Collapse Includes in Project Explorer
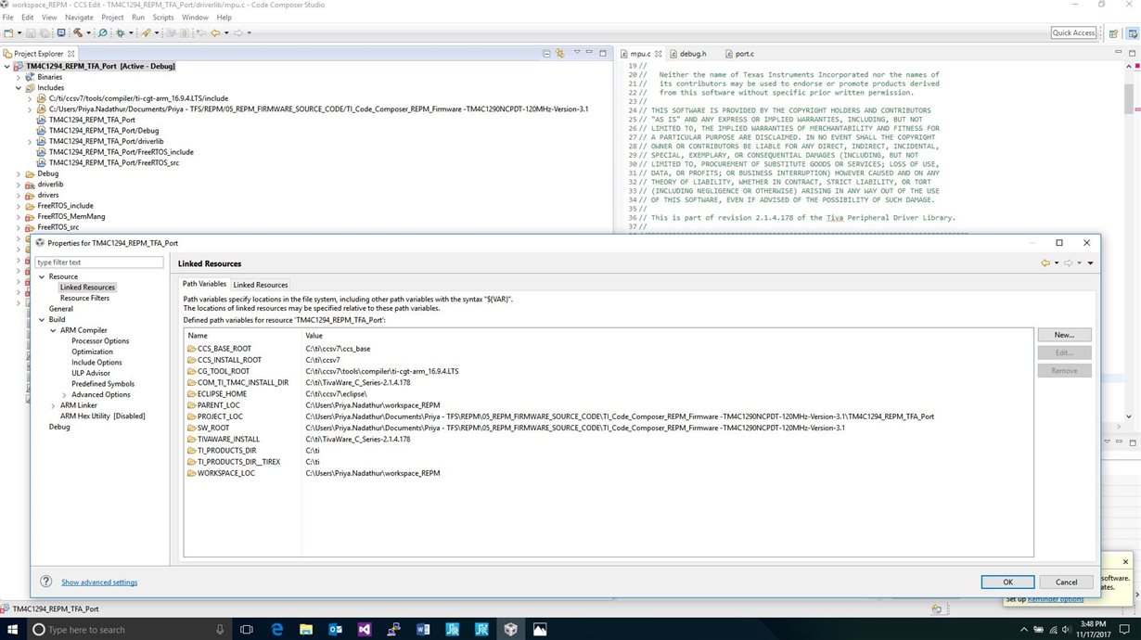 coord(18,88)
